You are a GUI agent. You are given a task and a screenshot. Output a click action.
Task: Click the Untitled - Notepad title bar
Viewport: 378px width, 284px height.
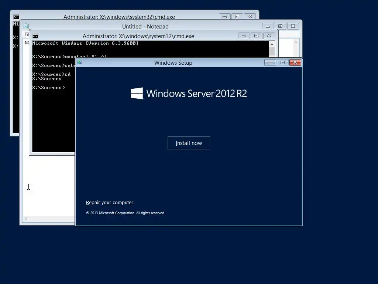click(145, 26)
